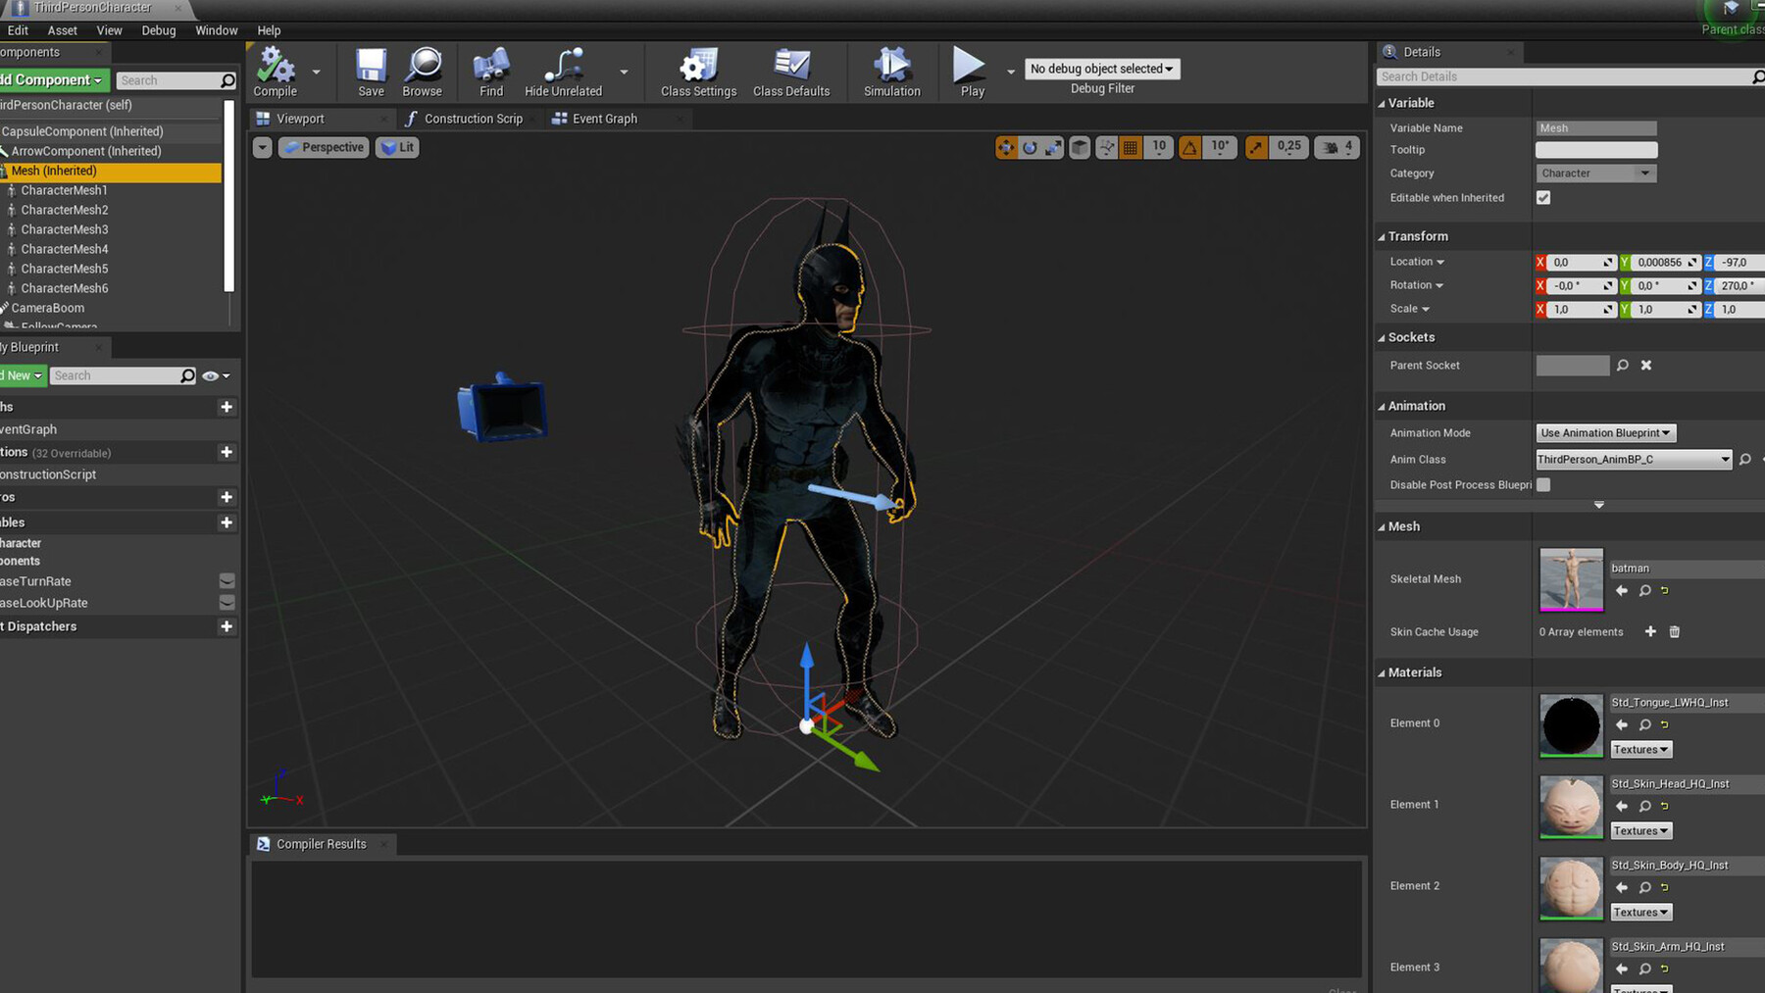
Task: Toggle surface snapping icon in viewport
Action: coord(1106,148)
